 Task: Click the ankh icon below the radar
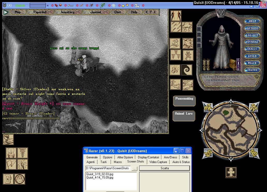pos(231,173)
